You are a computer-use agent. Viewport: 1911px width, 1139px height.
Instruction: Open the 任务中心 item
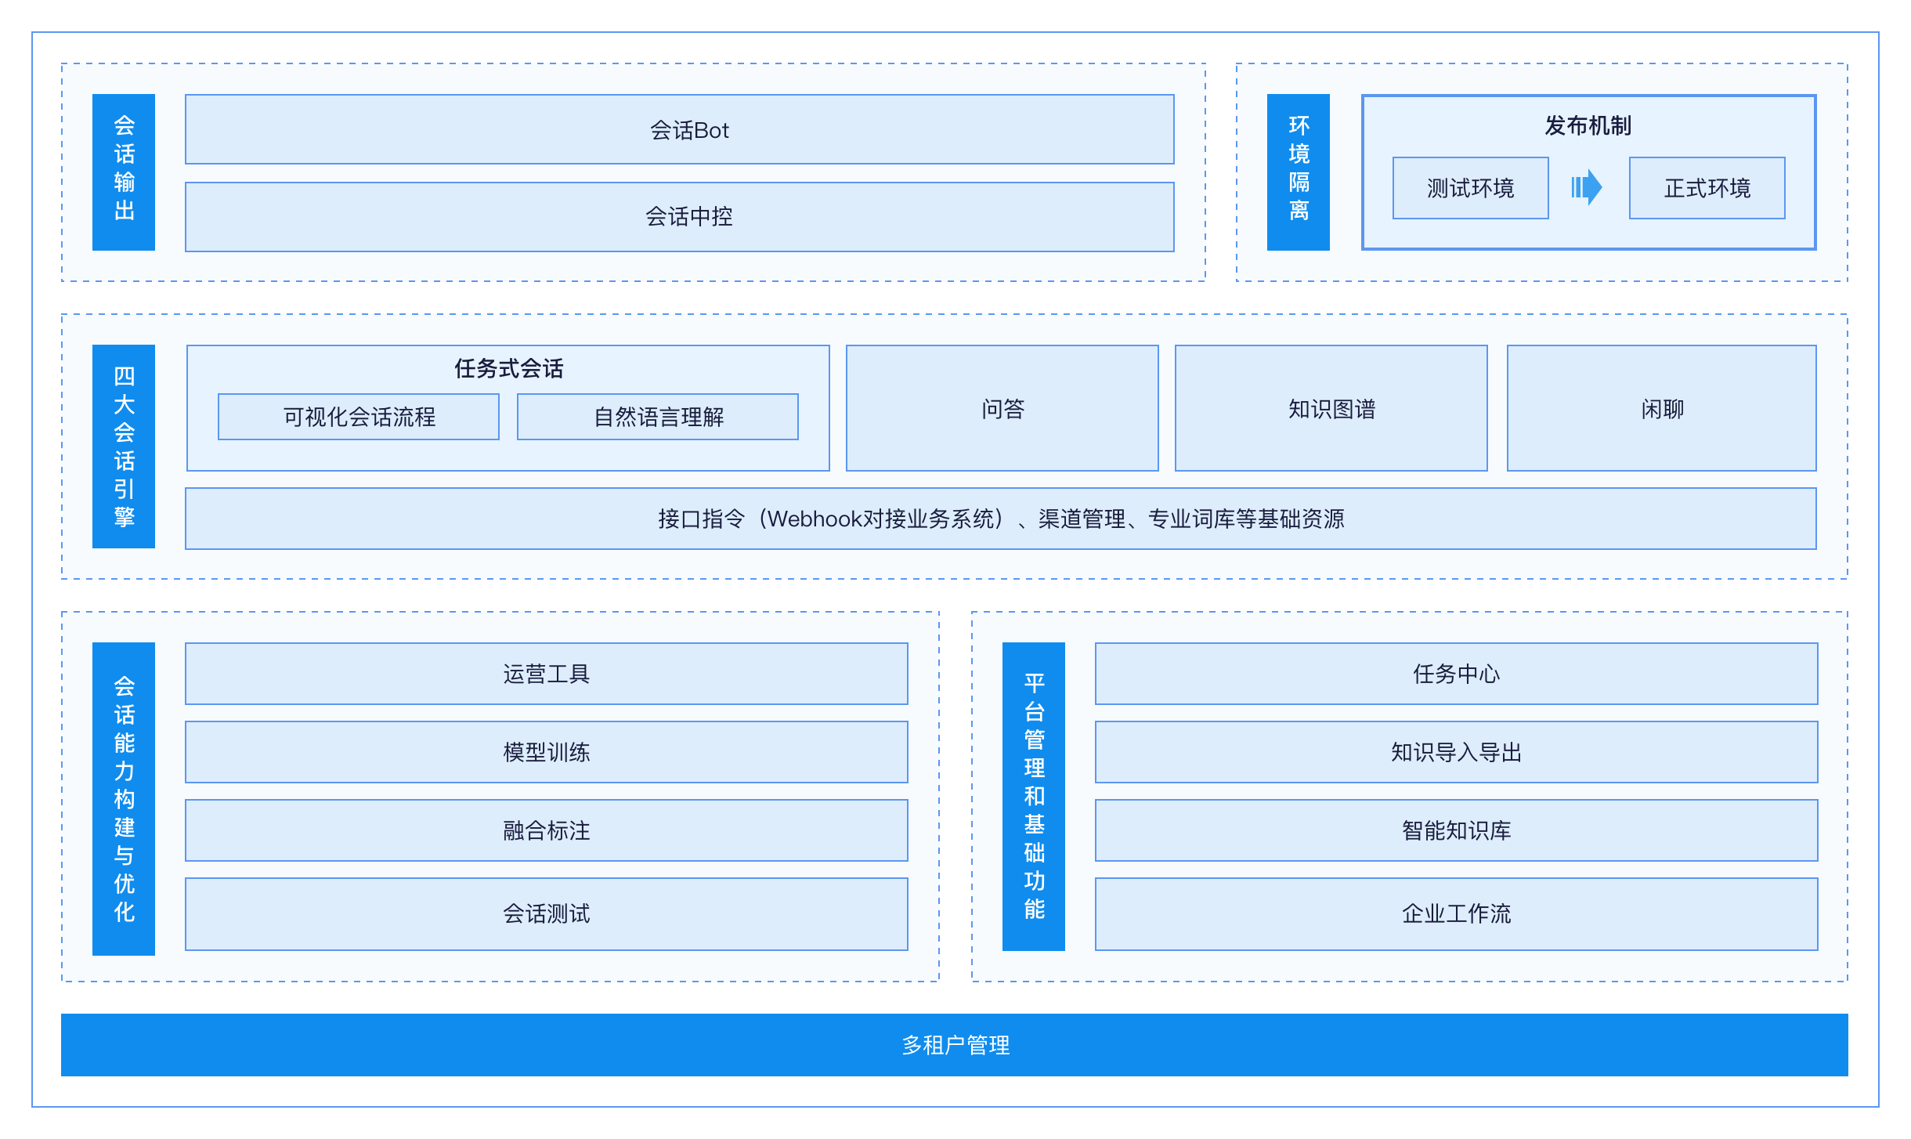pyautogui.click(x=1457, y=674)
